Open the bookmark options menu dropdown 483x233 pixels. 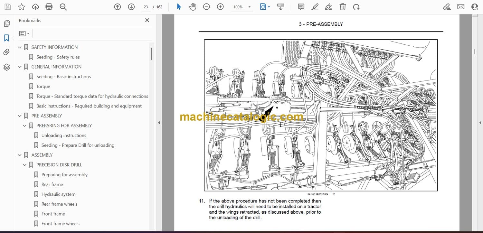(24, 33)
